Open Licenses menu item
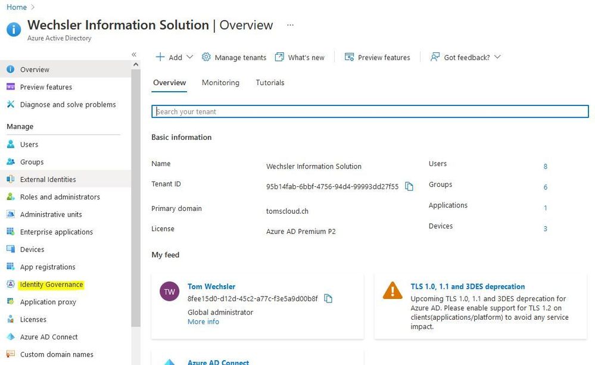595x365 pixels. click(33, 320)
